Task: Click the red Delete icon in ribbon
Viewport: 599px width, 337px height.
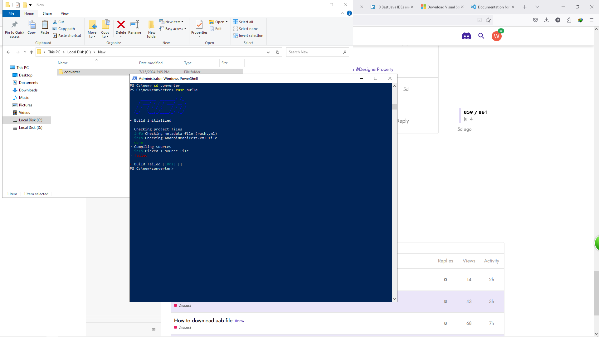Action: pyautogui.click(x=121, y=25)
